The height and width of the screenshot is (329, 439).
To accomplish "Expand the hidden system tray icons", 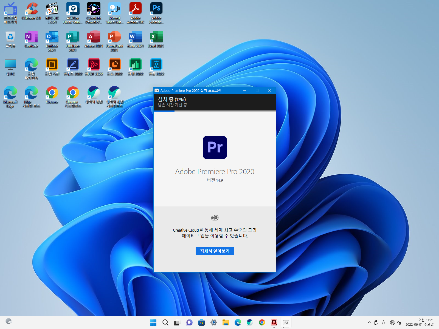I will pyautogui.click(x=369, y=323).
